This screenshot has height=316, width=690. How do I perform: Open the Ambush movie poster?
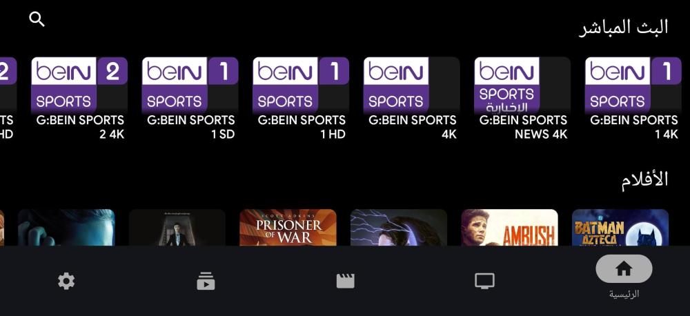pos(510,228)
